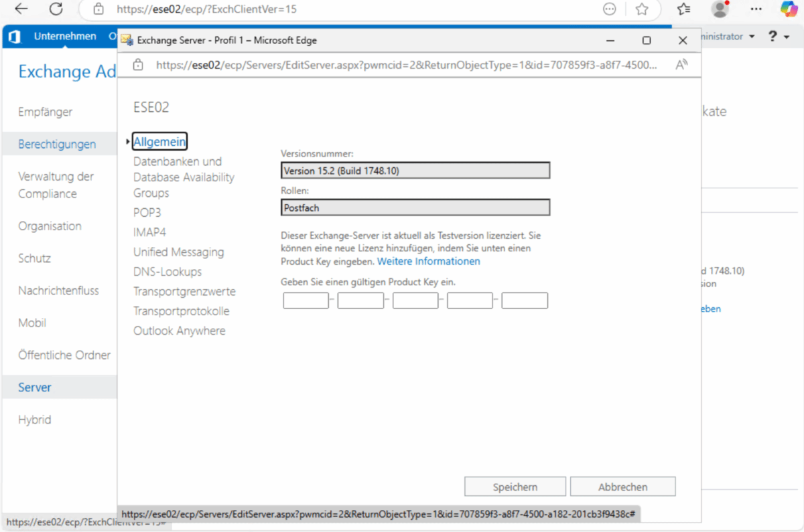Viewport: 804px width, 532px height.
Task: Open the Edge settings and more ellipsis menu
Action: coord(756,9)
